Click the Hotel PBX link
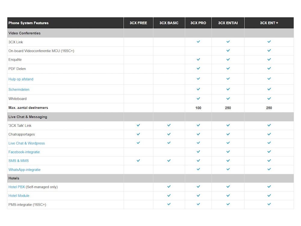 [x=17, y=187]
